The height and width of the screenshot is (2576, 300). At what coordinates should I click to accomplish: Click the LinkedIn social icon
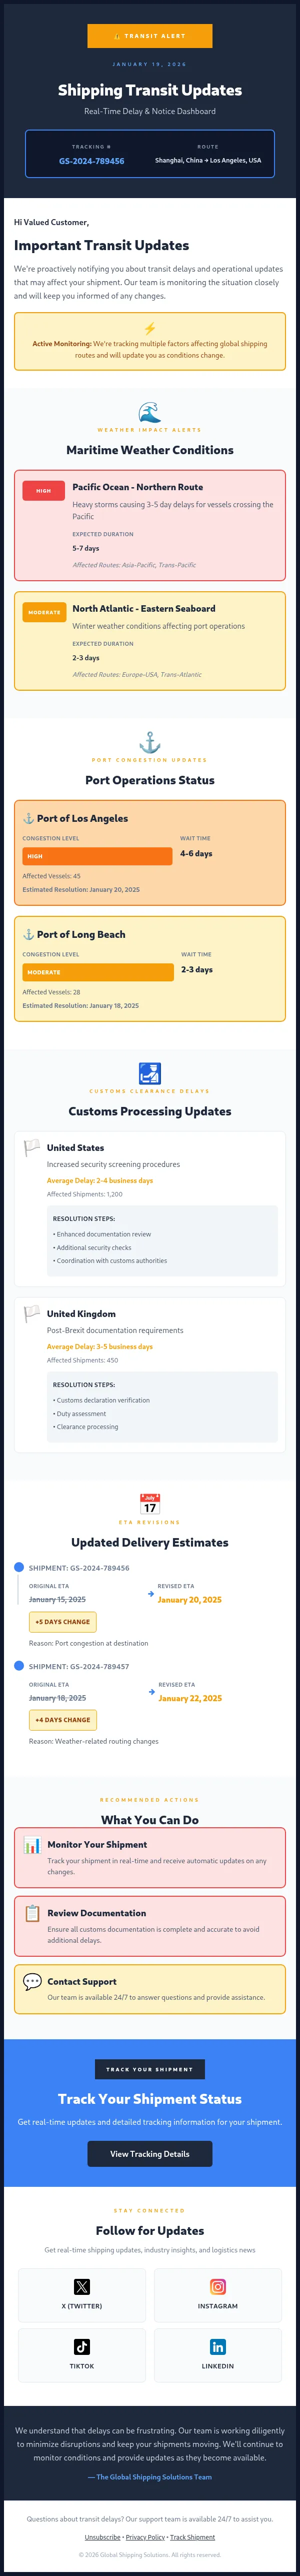(x=219, y=2347)
